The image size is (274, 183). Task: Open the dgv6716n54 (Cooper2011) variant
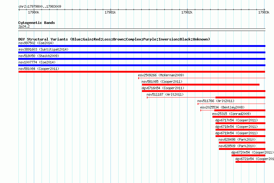point(163,88)
